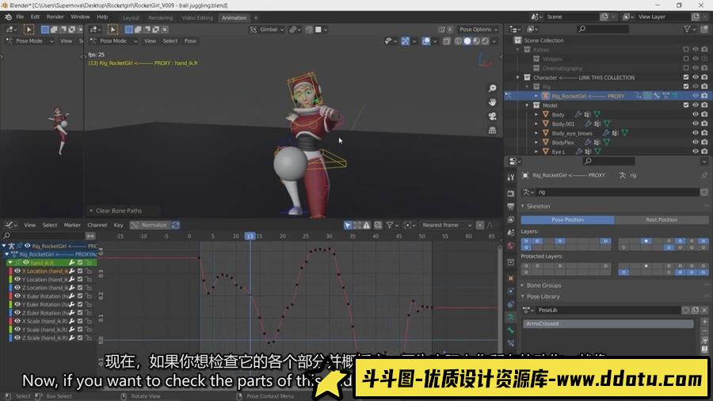713x401 pixels.
Task: Click the Rest Position button
Action: [x=662, y=220]
